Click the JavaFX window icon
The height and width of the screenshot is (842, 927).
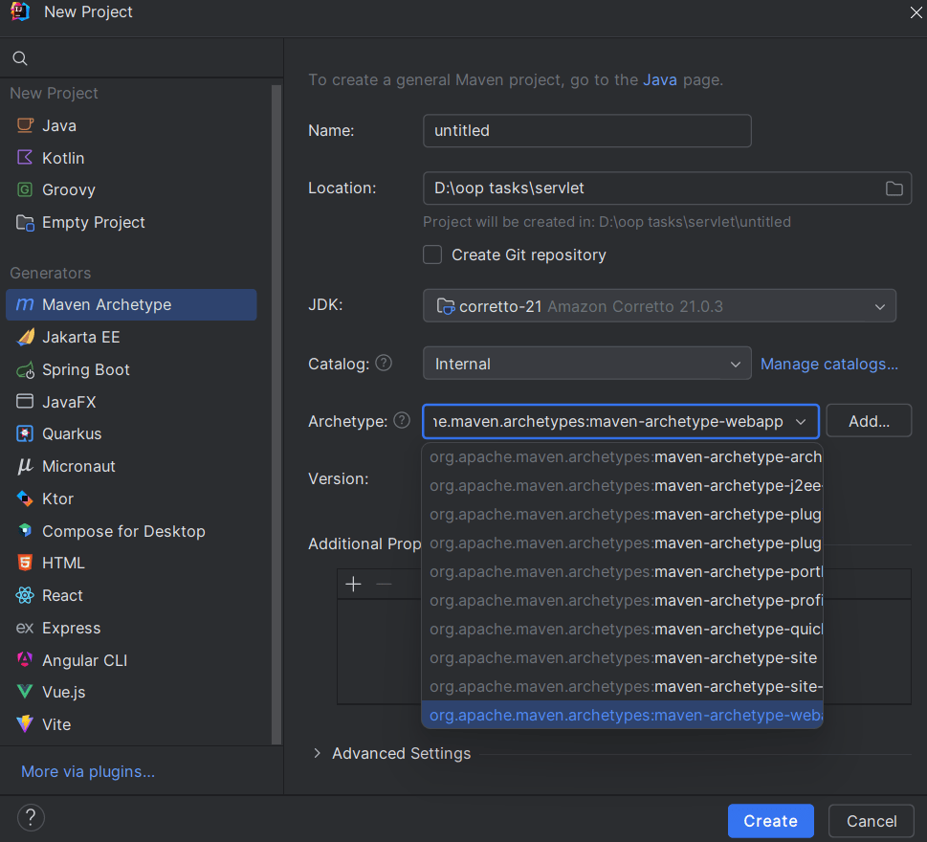coord(25,402)
